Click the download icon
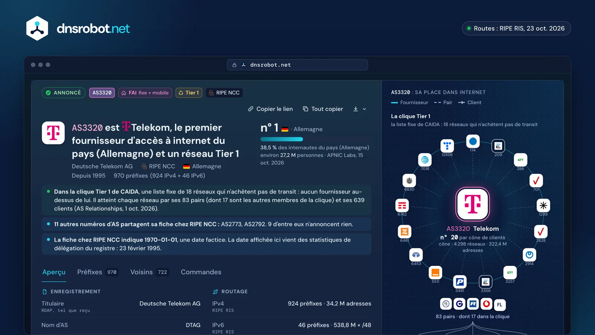The image size is (595, 335). tap(356, 109)
